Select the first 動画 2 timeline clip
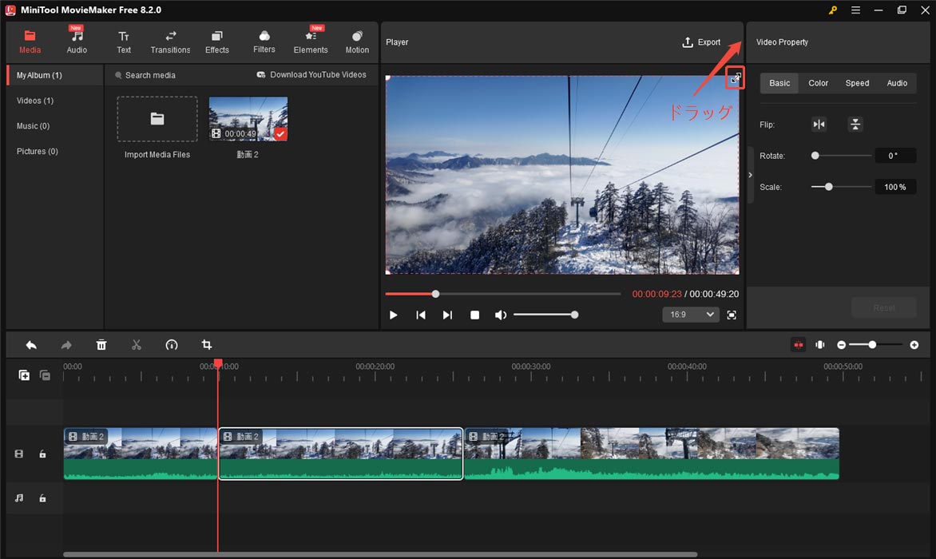Screen dimensions: 936x559 coord(141,454)
